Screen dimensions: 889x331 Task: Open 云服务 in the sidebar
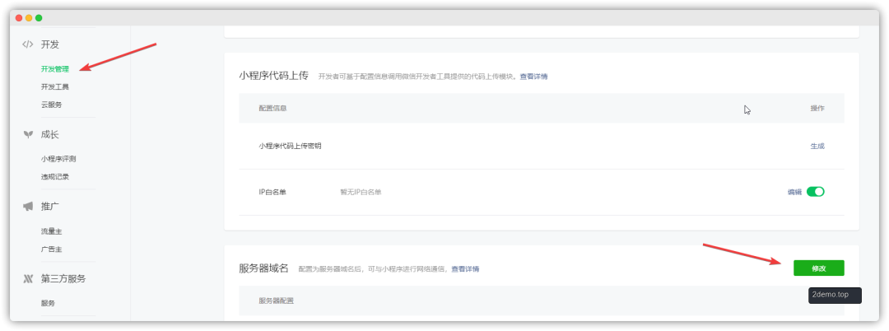51,105
